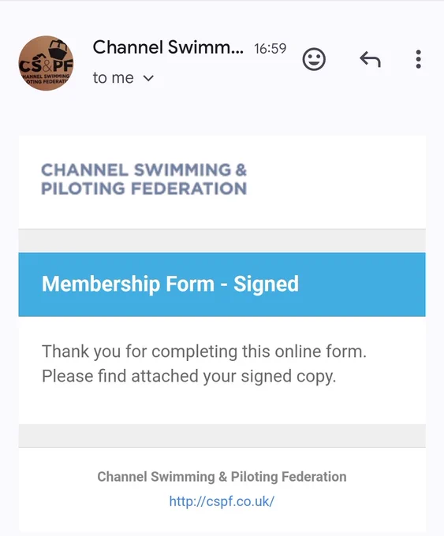Viewport: 444px width, 536px height.
Task: Click the CHANNEL SWIMMING & header line
Action: click(144, 170)
